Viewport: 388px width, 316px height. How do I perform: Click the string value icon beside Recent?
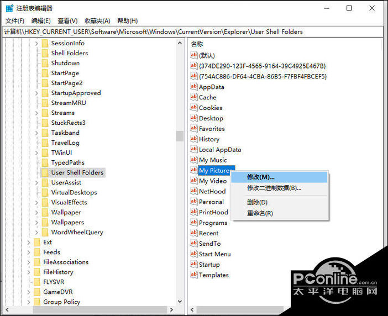tap(194, 233)
